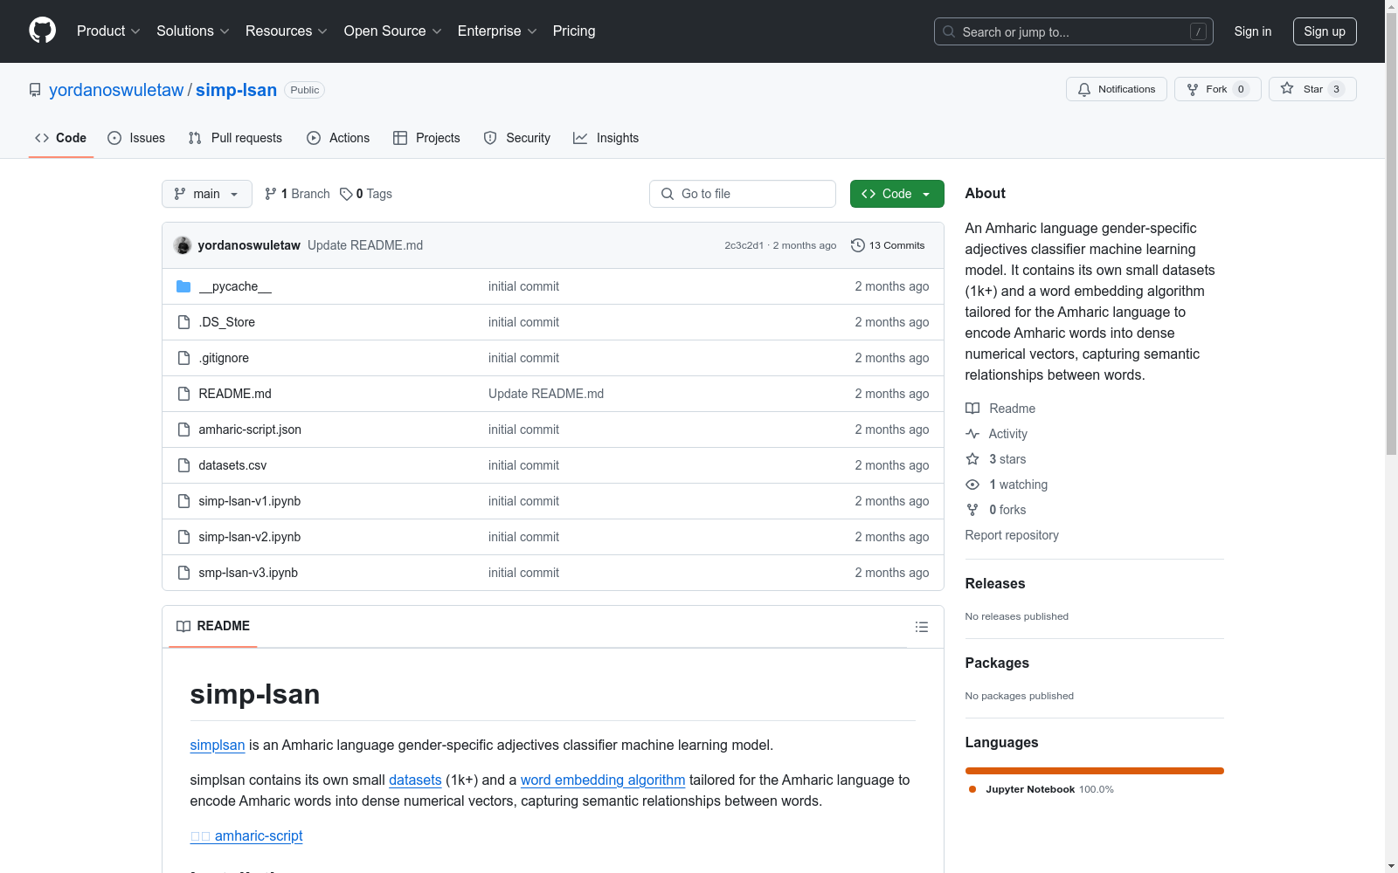Expand the Solutions menu
This screenshot has width=1398, height=873.
pyautogui.click(x=193, y=31)
